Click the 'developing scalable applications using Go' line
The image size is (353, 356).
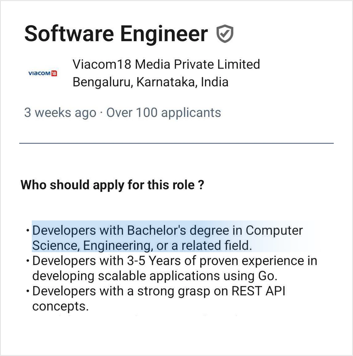155,276
